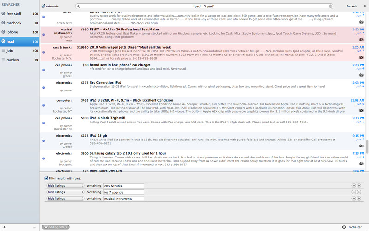This screenshot has height=231, width=369.
Task: Click the unread dot on the iphone5 car charger listing
Action: pos(43,70)
